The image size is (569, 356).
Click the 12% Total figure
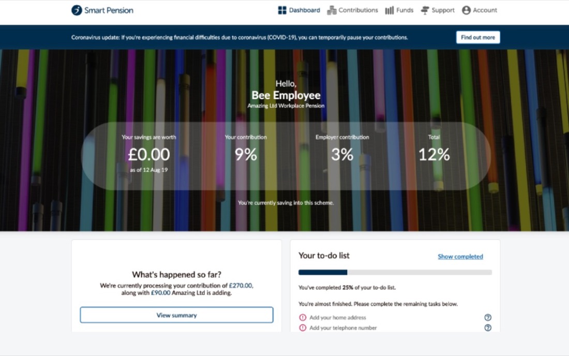pyautogui.click(x=434, y=154)
